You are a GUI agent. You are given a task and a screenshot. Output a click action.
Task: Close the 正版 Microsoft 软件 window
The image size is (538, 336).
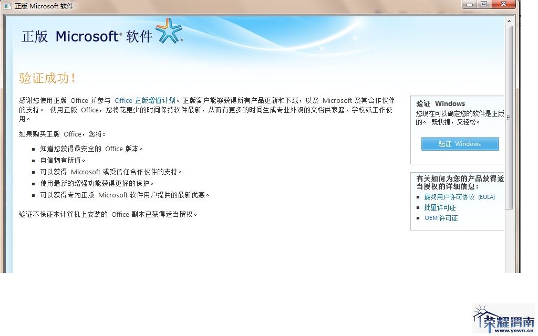[503, 4]
